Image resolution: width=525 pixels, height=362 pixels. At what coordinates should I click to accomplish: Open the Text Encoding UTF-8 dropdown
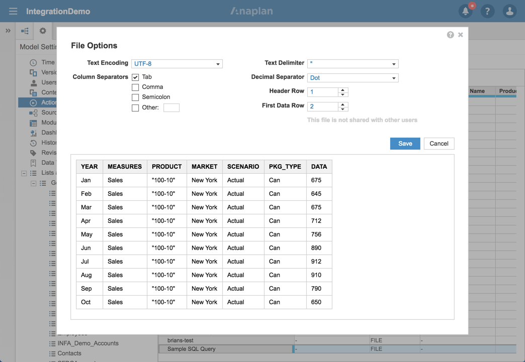tap(177, 63)
